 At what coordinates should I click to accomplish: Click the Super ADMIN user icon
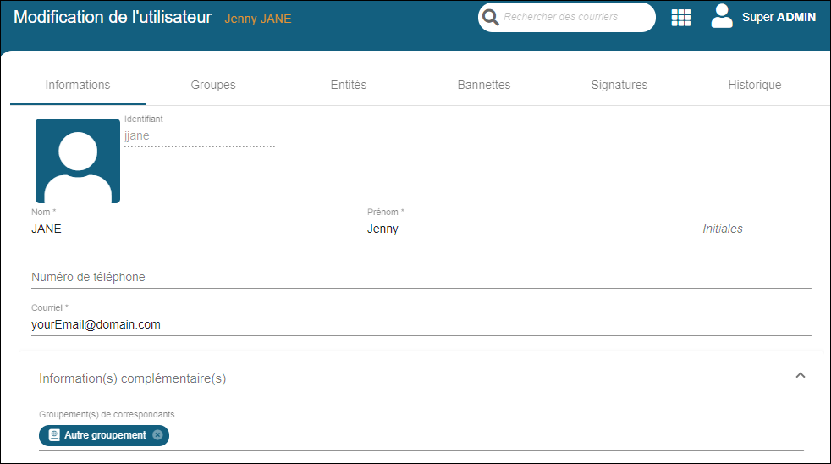pos(722,16)
